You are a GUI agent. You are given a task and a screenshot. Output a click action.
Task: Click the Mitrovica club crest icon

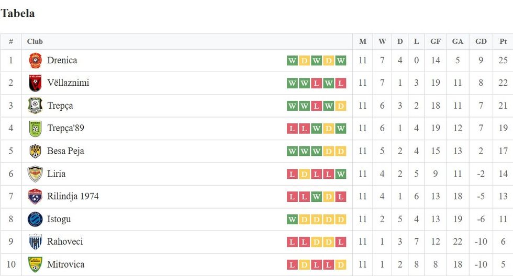pos(35,264)
